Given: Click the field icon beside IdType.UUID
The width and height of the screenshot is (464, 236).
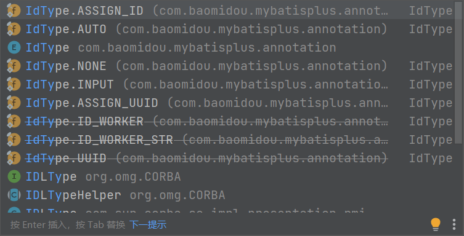Looking at the screenshot, I should pos(14,158).
